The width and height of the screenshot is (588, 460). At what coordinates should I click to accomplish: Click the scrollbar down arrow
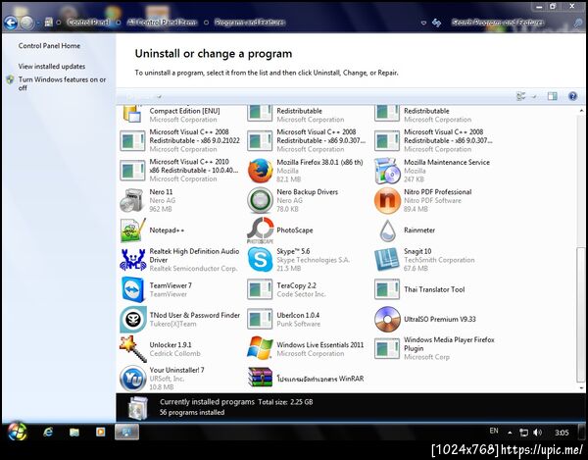pyautogui.click(x=581, y=388)
